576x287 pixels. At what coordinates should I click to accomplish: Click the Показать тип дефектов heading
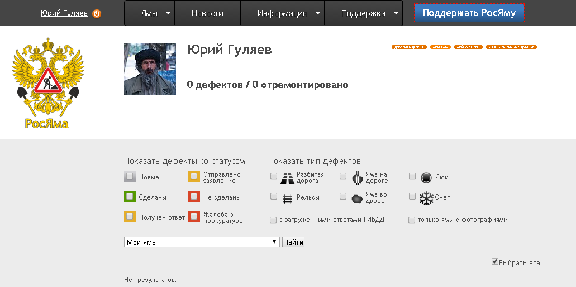[x=315, y=161]
